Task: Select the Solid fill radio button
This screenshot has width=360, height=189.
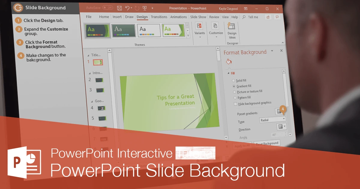Action: click(234, 81)
